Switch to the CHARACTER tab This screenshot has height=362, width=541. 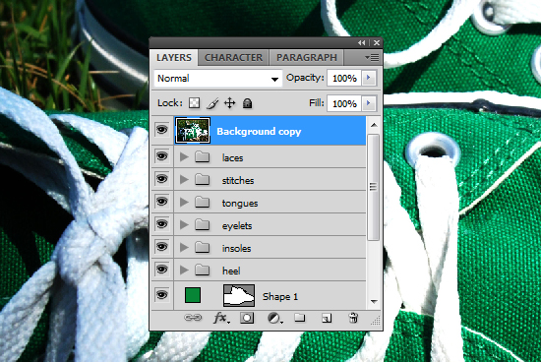pos(233,57)
